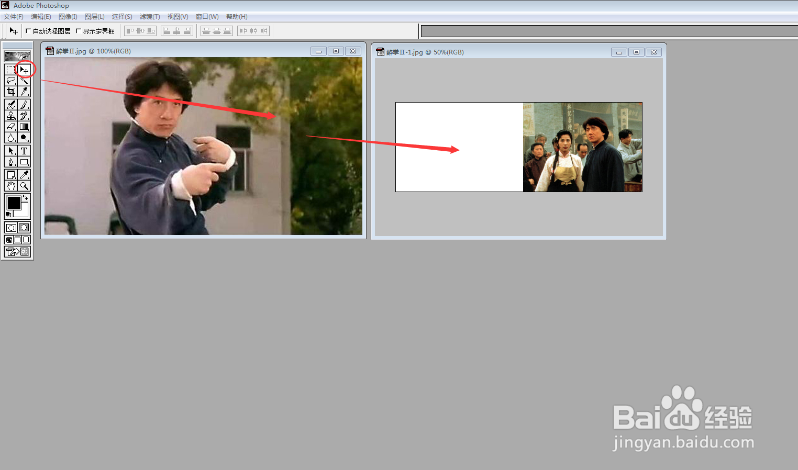Open the 选择(S) menu
Viewport: 798px width, 470px height.
122,17
